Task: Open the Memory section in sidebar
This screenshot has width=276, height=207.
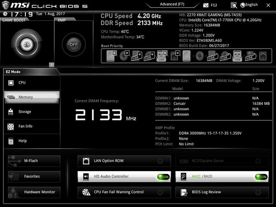Action: click(32, 97)
